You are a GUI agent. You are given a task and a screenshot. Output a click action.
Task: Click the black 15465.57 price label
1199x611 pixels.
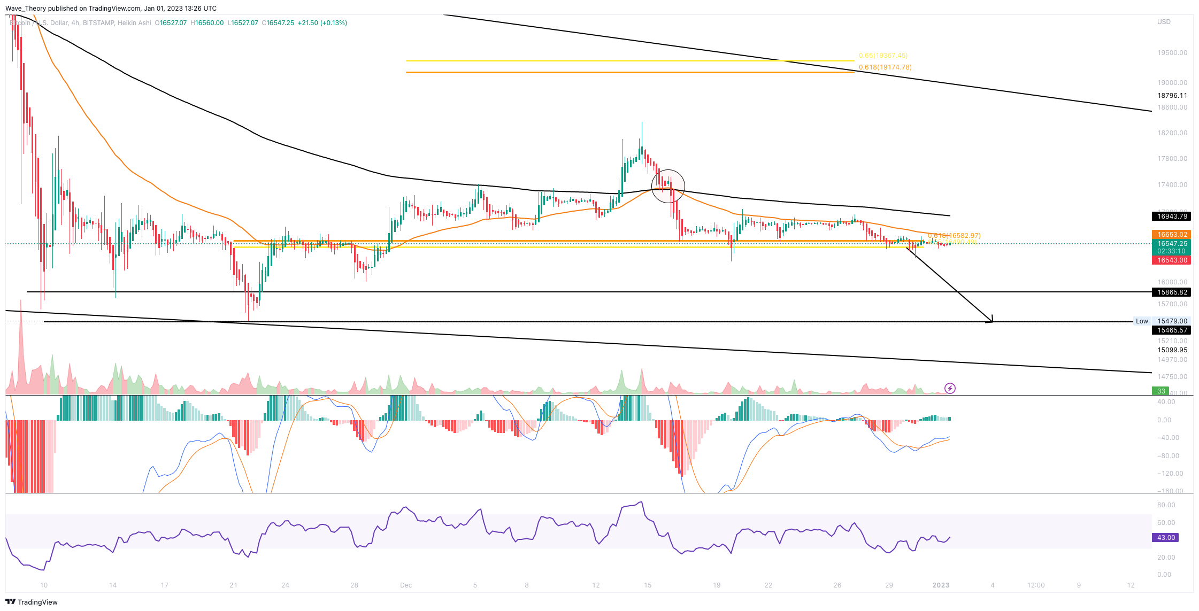coord(1172,330)
